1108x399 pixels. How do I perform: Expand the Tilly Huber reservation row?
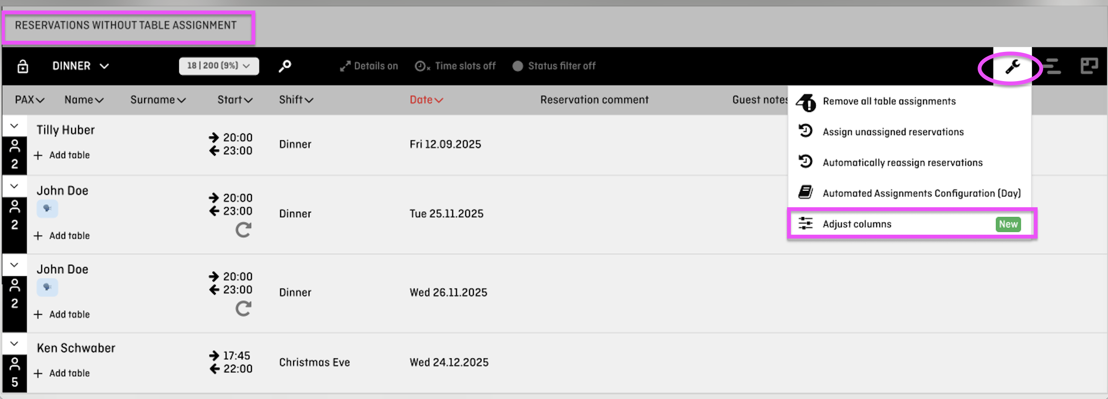pyautogui.click(x=14, y=126)
